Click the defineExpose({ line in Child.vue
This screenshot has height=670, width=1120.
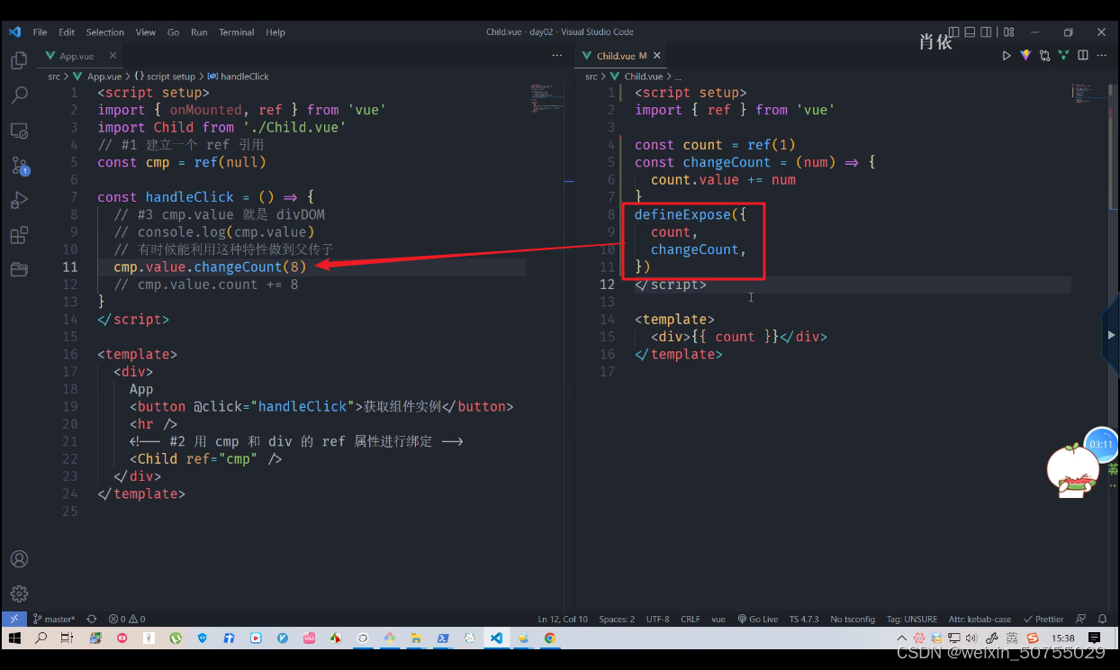[x=691, y=214]
